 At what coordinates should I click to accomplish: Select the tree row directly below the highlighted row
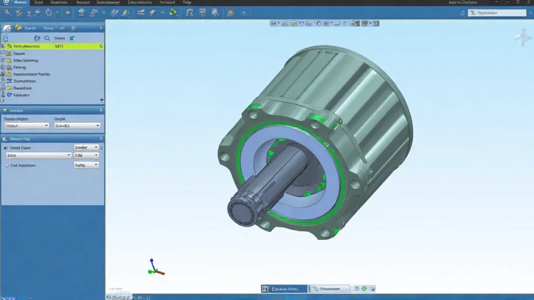[x=53, y=54]
